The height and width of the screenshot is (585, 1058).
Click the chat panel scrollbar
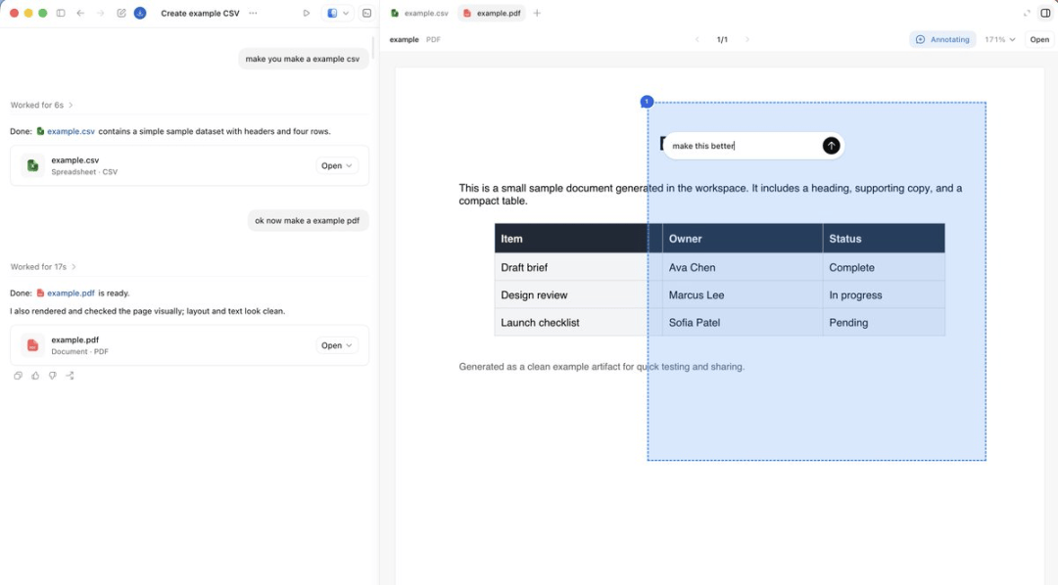pos(372,47)
